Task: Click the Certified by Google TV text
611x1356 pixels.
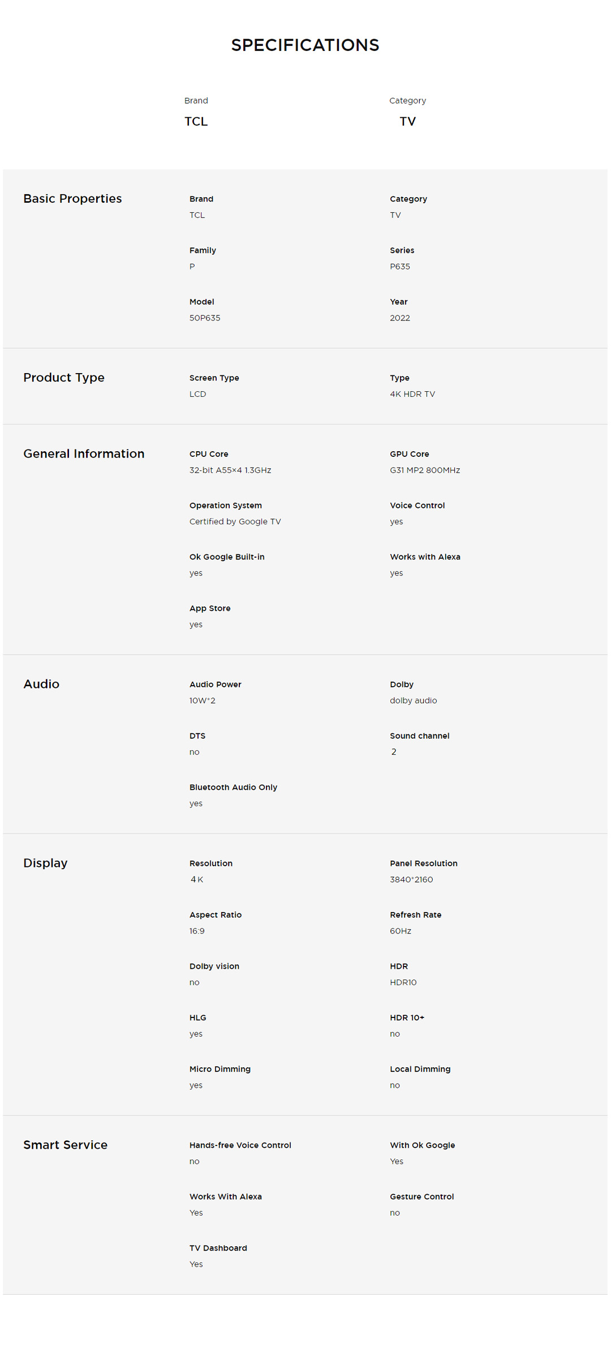Action: pyautogui.click(x=235, y=522)
